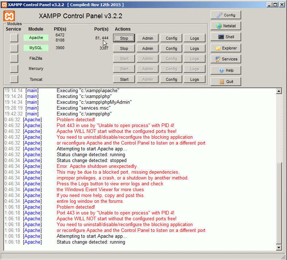The width and height of the screenshot is (287, 260).
Task: Toggle the Mercury service checkbox
Action: click(x=14, y=69)
